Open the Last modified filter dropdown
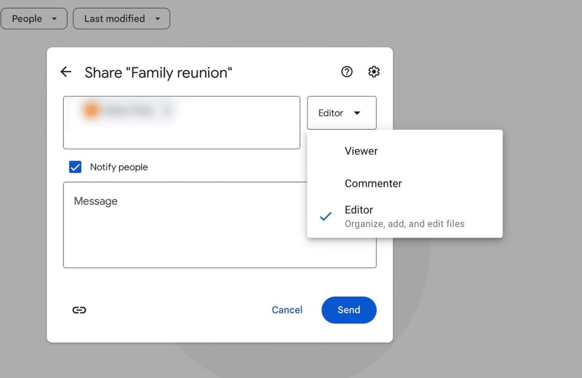The height and width of the screenshot is (378, 582). [x=121, y=18]
